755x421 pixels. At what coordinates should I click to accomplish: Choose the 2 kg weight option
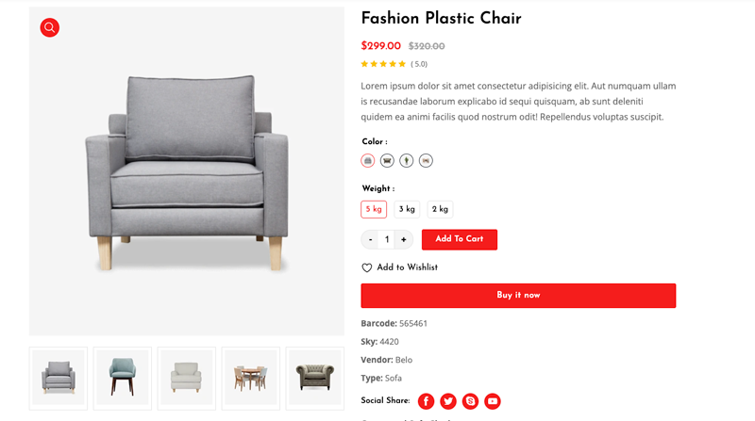pos(440,209)
